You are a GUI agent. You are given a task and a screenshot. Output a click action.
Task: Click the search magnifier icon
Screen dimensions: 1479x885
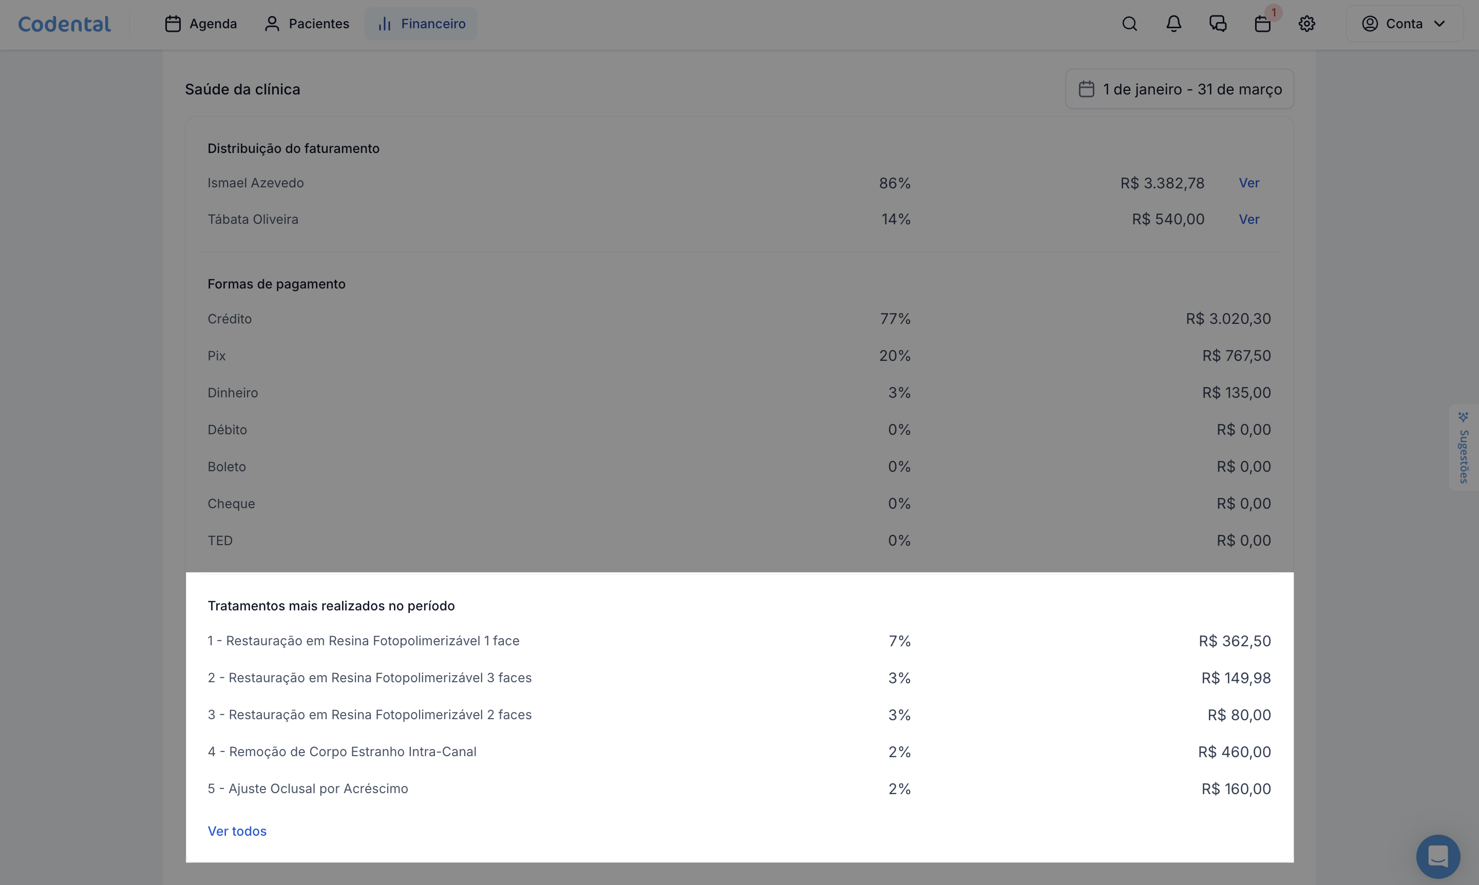[x=1129, y=24]
